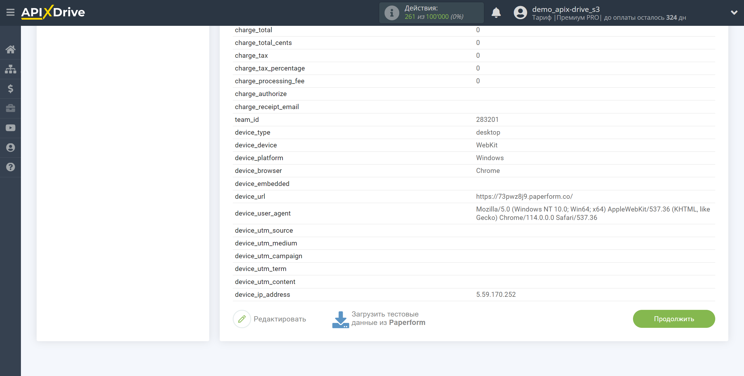The image size is (744, 376).
Task: Select the team_id value 283201
Action: pos(487,120)
